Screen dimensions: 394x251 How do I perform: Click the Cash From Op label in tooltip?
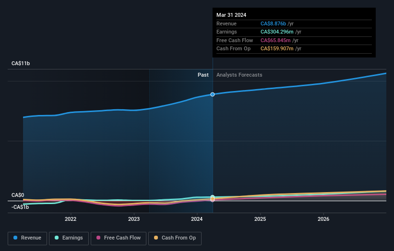coord(233,49)
